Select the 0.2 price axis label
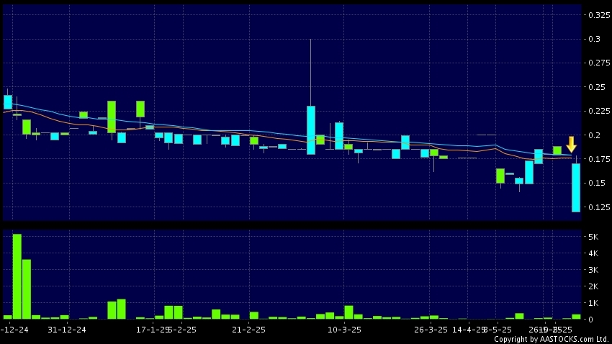 [x=595, y=135]
